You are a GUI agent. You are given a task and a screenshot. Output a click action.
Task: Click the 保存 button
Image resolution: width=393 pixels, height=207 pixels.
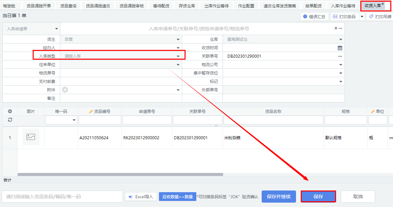(318, 197)
